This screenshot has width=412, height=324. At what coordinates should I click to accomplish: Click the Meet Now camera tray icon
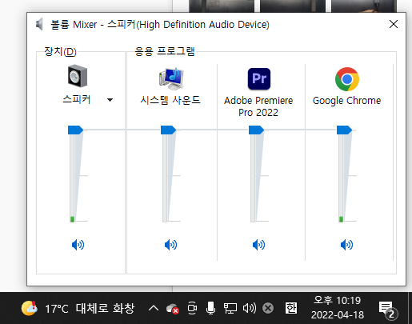click(x=192, y=308)
